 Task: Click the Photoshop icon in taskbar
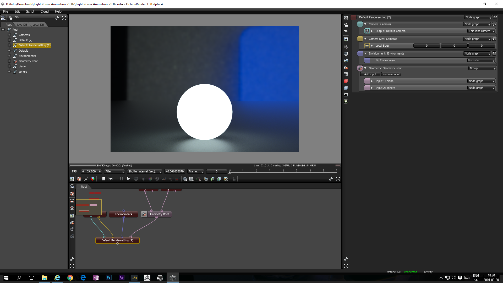108,277
